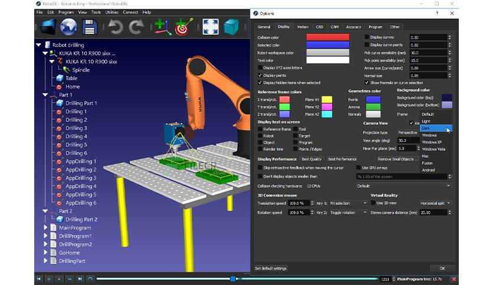Toggle Show Normals on curve selection
This screenshot has width=493, height=285.
[x=367, y=82]
